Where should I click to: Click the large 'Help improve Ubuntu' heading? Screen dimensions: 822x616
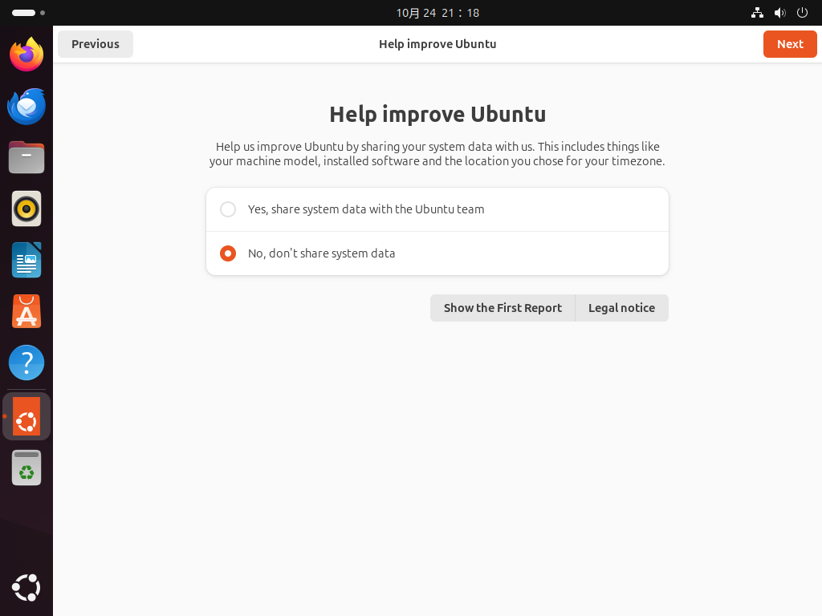click(x=437, y=114)
